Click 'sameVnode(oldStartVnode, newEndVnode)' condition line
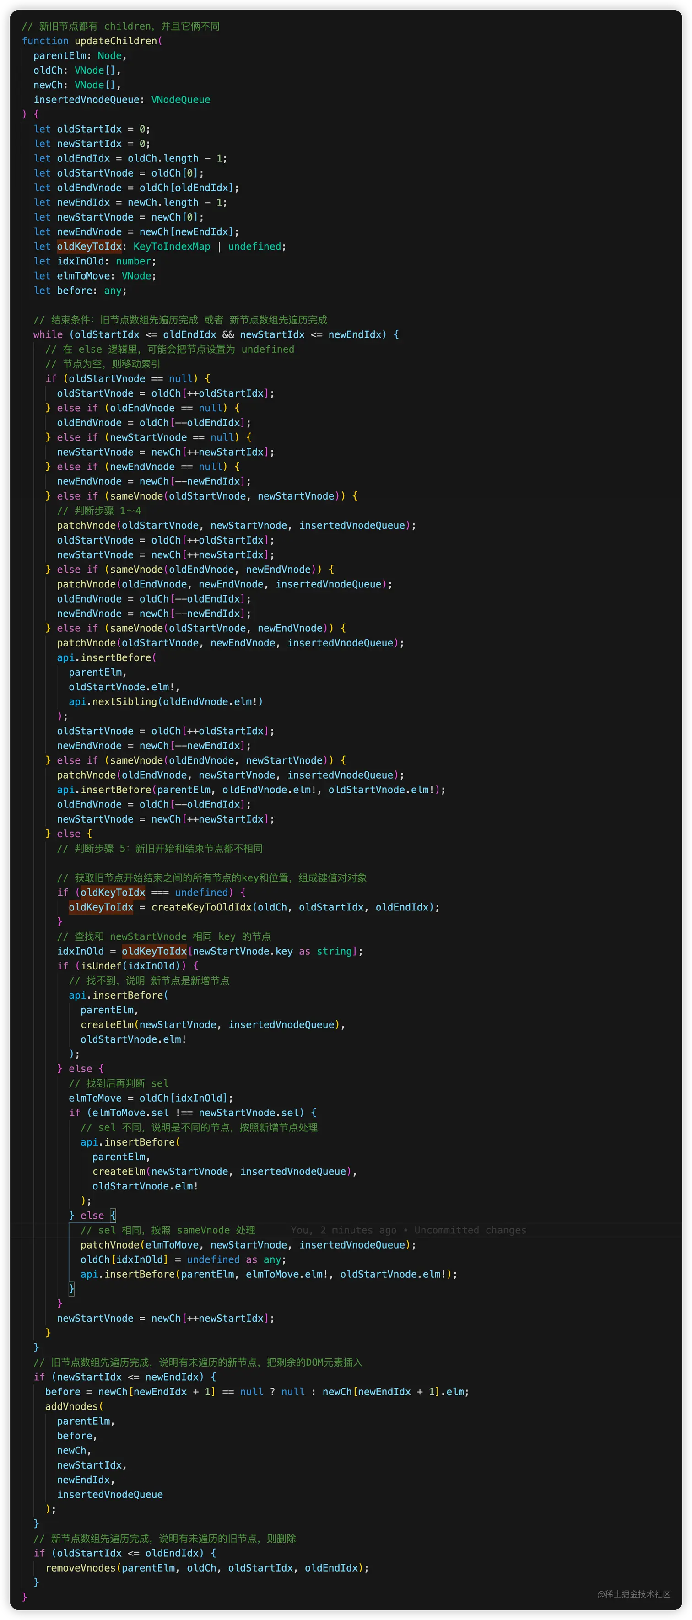The image size is (692, 1620). (195, 628)
